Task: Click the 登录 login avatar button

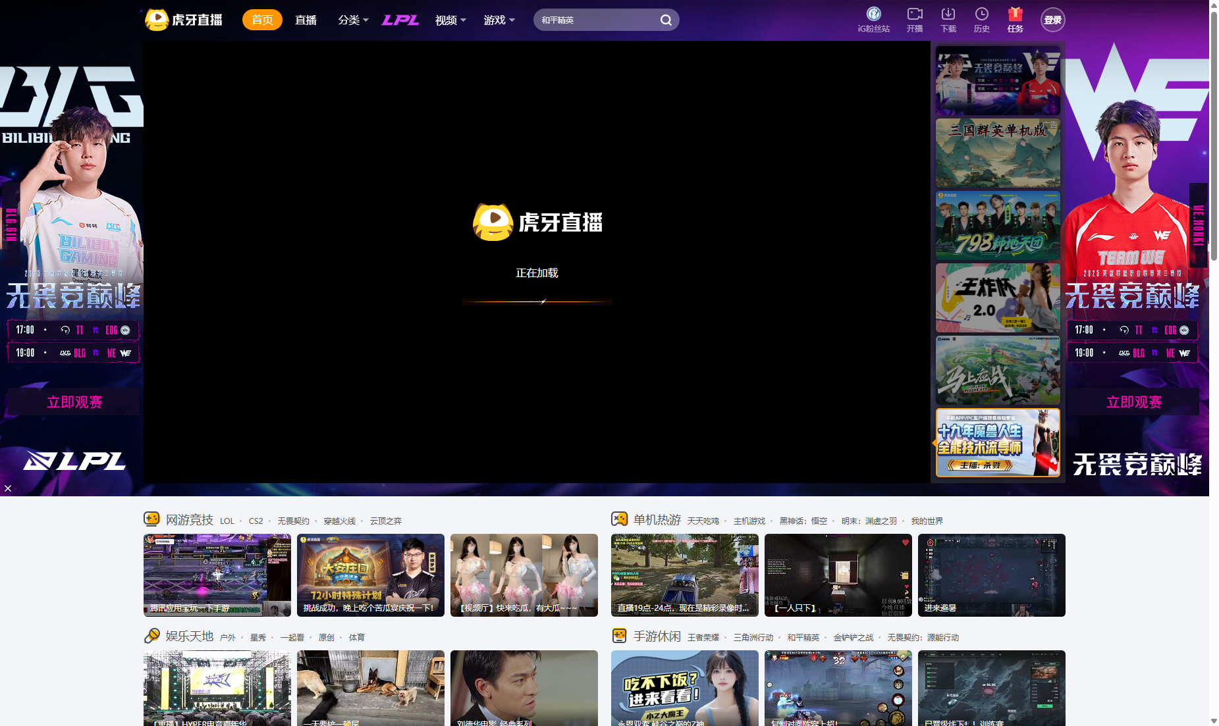Action: tap(1052, 20)
